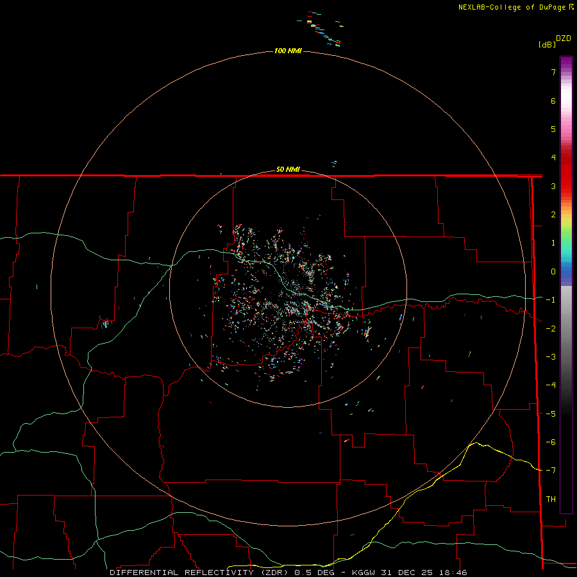This screenshot has height=577, width=577.
Task: Pick the purple top segment of colorbar
Action: pos(566,63)
